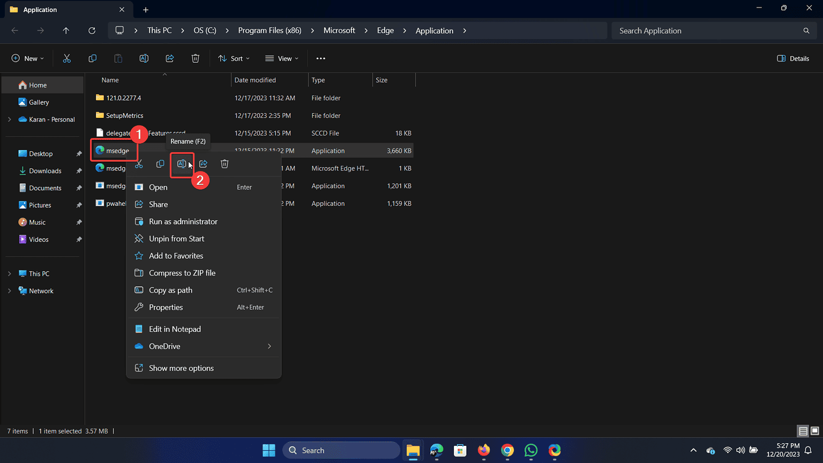The width and height of the screenshot is (823, 463).
Task: Open Google Chrome from the taskbar
Action: 507,450
